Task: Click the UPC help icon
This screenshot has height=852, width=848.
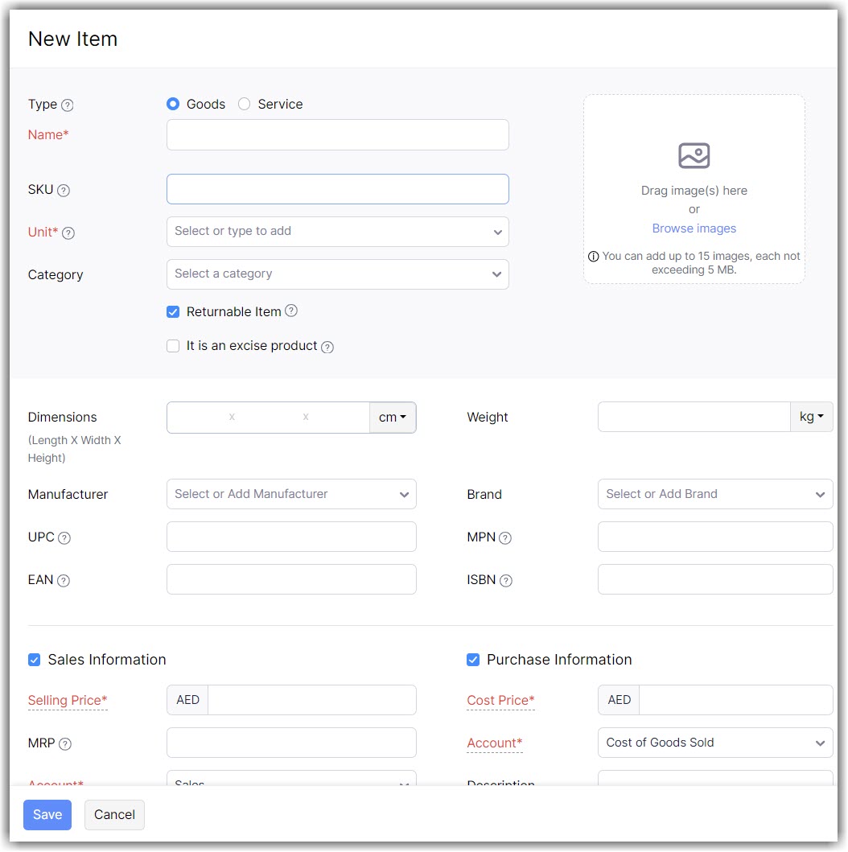Action: click(64, 538)
